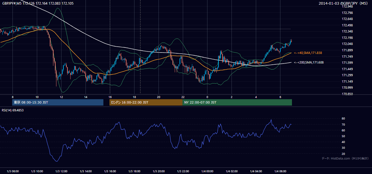
Task: Click RSI scale value 60
Action: pos(343,130)
